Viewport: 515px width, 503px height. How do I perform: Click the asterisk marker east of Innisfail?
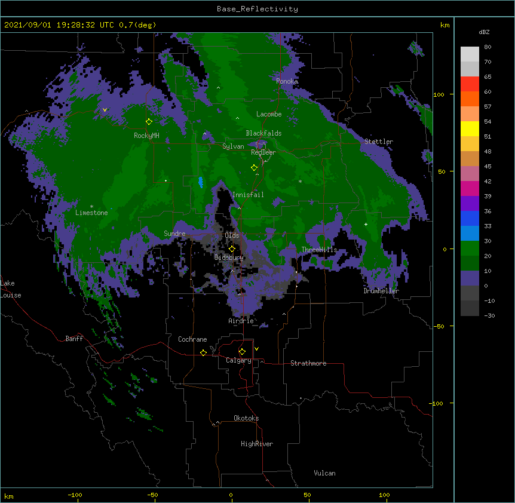point(300,181)
